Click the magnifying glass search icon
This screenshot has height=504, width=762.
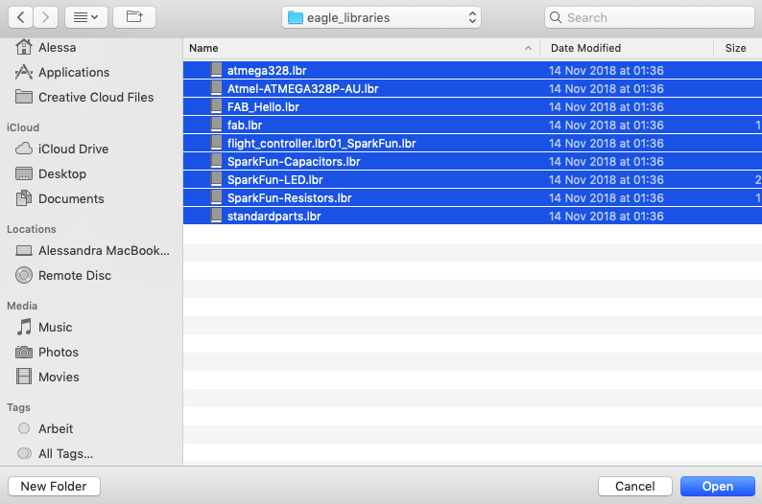tap(556, 17)
